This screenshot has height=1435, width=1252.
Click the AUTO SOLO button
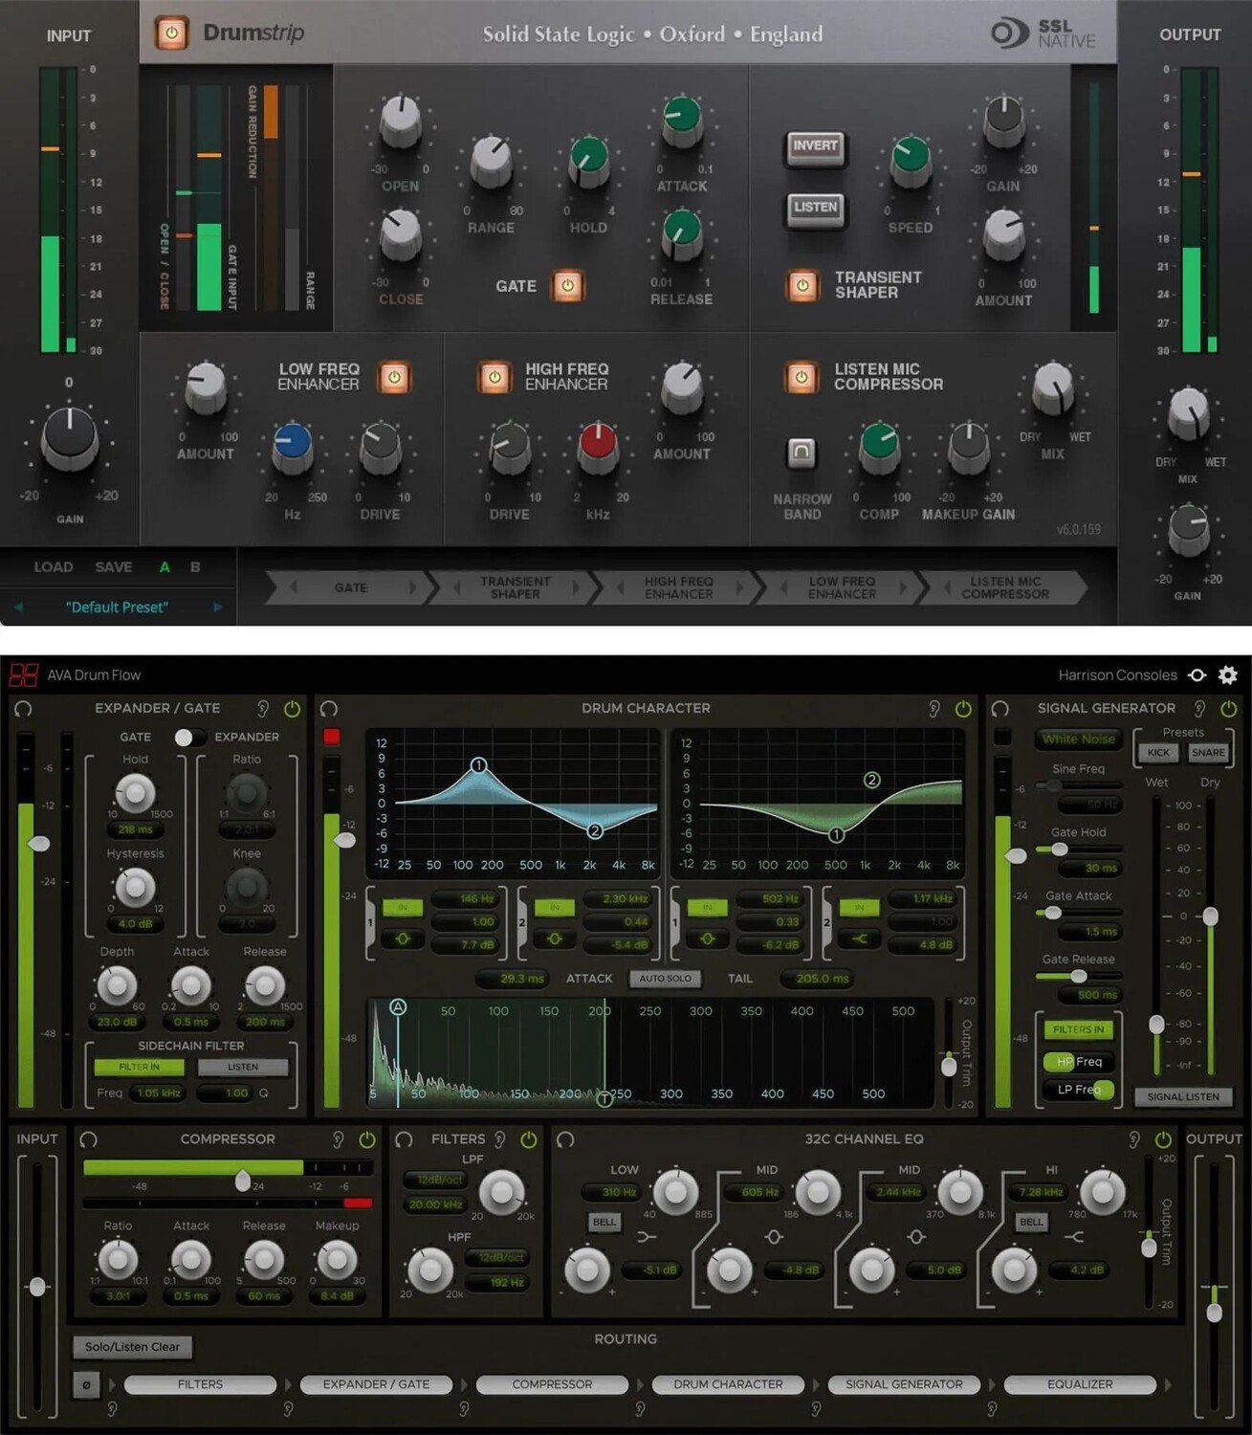pos(665,979)
